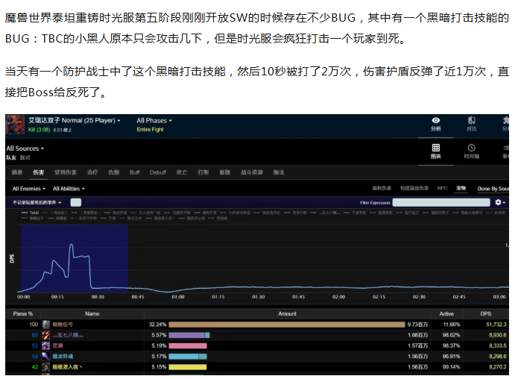Click the class icon next to ...乱七八糟...
The height and width of the screenshot is (379, 521).
(x=46, y=335)
